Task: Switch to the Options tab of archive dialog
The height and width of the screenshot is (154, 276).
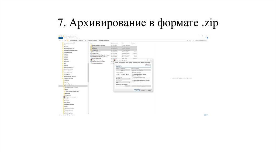Action: coord(127,63)
